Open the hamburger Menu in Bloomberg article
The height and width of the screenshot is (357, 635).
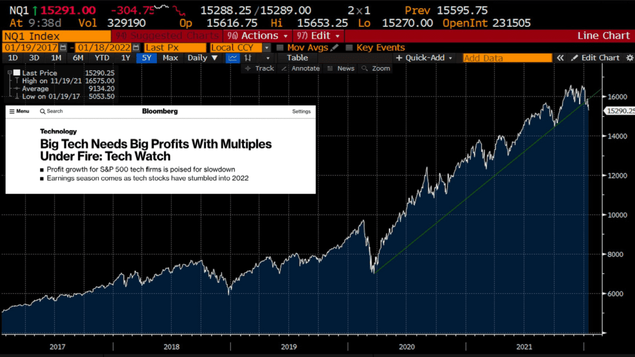pos(19,112)
